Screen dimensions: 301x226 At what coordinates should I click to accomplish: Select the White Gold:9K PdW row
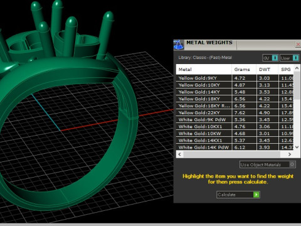tap(235, 119)
